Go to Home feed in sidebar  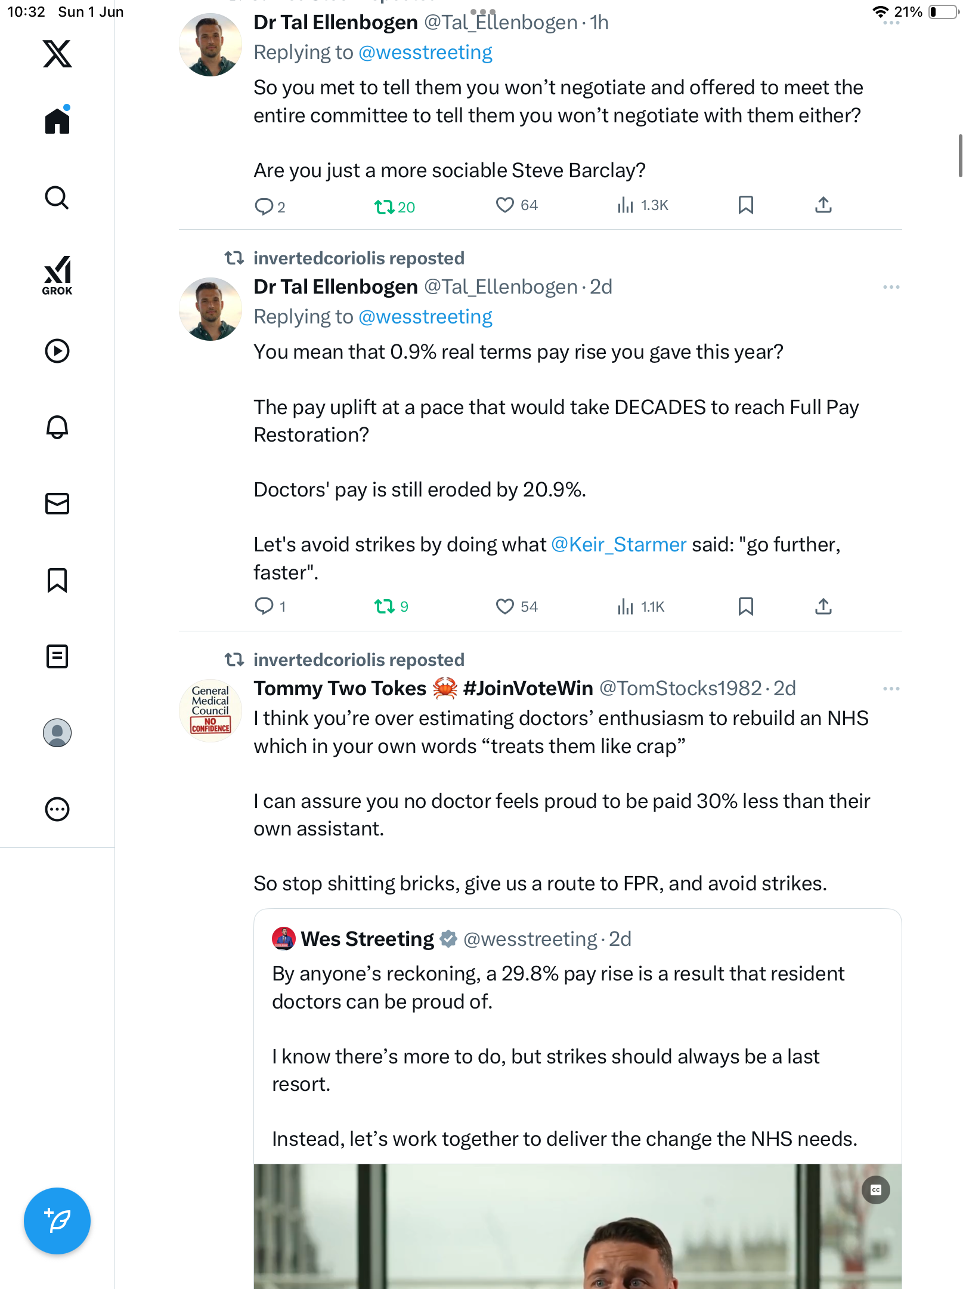tap(57, 121)
